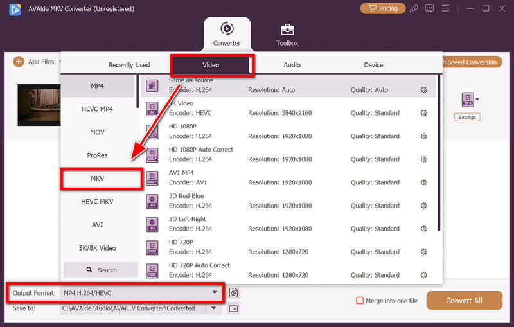This screenshot has width=514, height=327.
Task: Click gear icon for AV1 MP4 preset
Action: click(424, 182)
